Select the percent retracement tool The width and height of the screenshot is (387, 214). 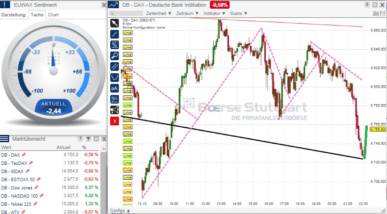pyautogui.click(x=114, y=45)
